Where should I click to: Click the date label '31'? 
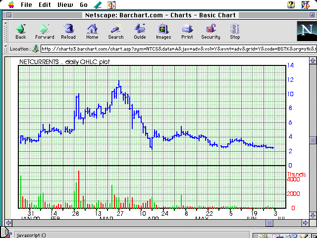(x=31, y=214)
